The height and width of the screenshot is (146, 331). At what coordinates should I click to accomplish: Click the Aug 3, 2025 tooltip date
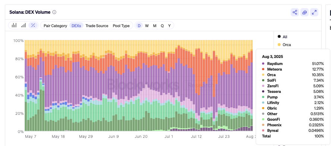point(272,56)
